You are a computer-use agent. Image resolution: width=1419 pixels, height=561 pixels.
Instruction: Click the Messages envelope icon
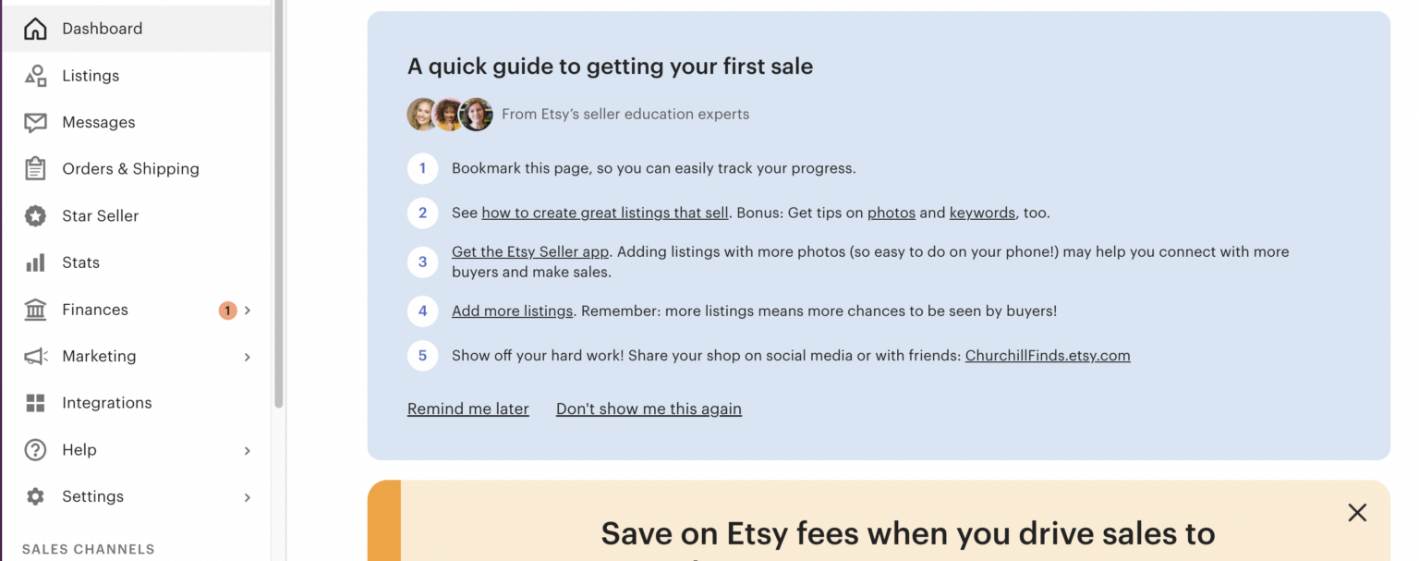(x=35, y=121)
